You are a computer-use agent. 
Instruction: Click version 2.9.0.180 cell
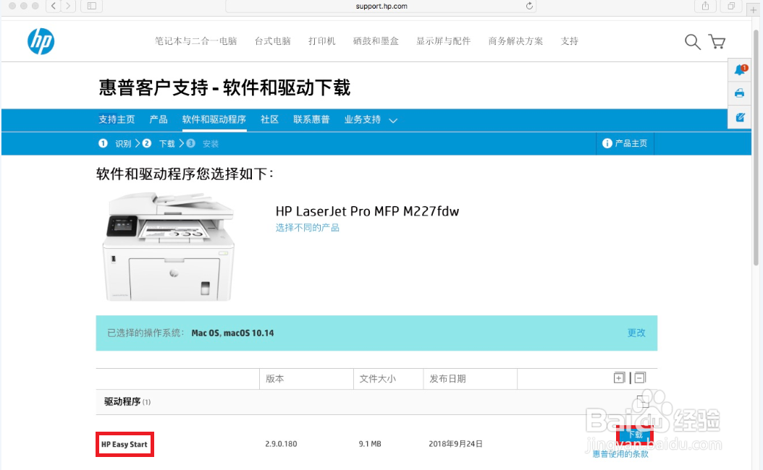pos(282,444)
